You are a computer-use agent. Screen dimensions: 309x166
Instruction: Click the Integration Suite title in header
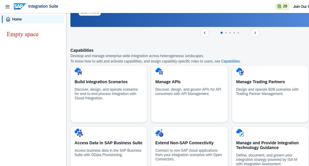point(43,6)
